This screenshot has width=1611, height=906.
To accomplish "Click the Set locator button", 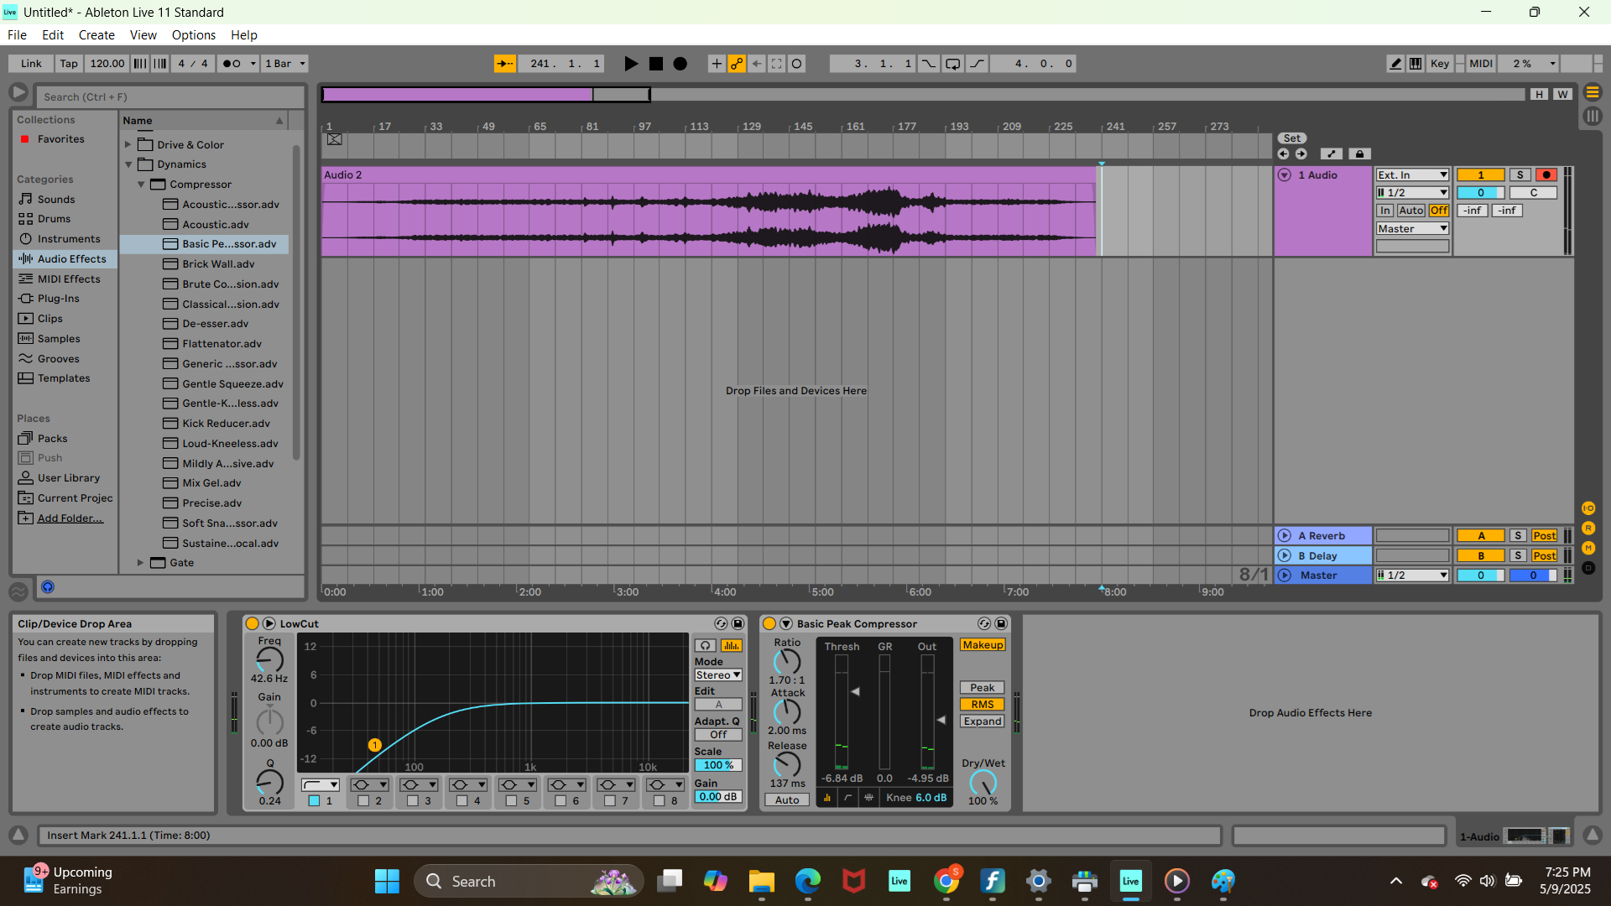I will (x=1292, y=138).
